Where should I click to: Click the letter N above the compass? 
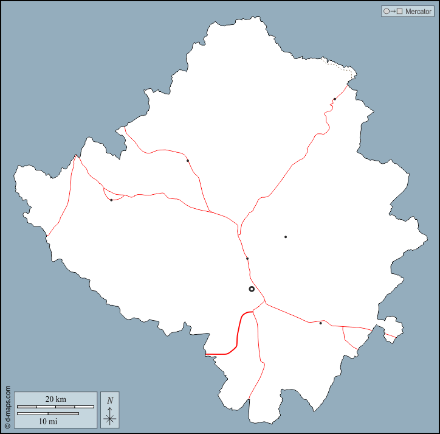tap(109, 401)
